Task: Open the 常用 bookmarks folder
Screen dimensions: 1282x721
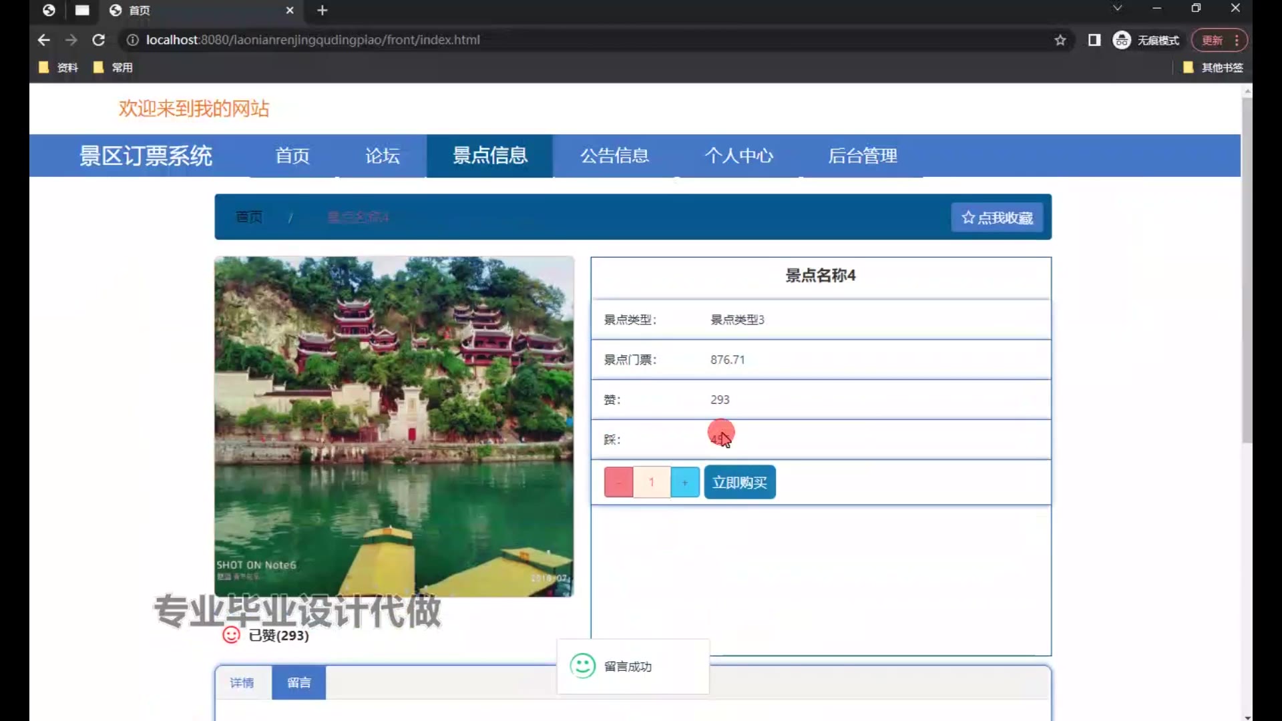Action: point(114,67)
